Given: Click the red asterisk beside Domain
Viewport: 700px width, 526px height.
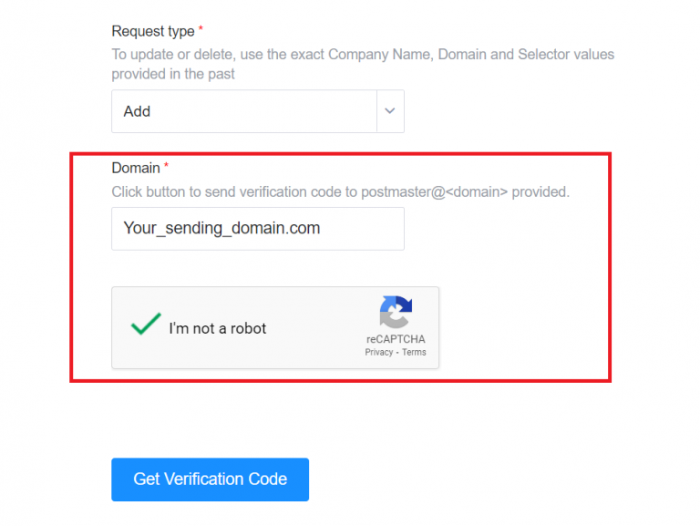Looking at the screenshot, I should (x=166, y=166).
